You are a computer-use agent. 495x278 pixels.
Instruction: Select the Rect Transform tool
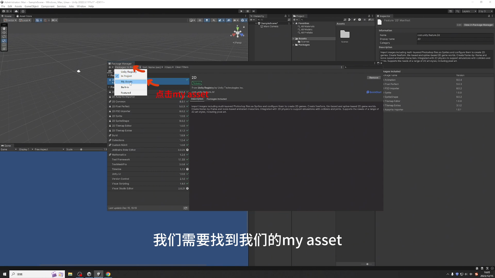[4, 45]
